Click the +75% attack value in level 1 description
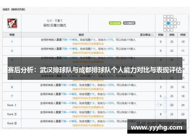The image size is (190, 137). (x=110, y=40)
